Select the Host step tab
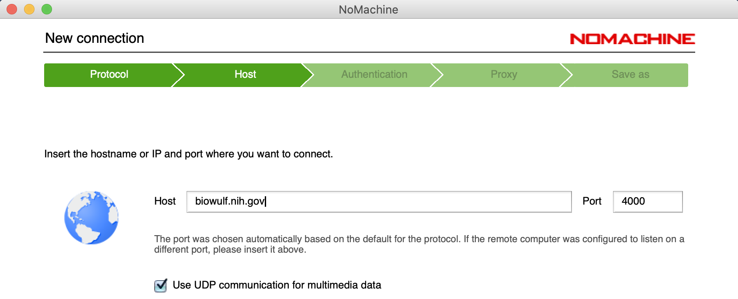Image resolution: width=738 pixels, height=299 pixels. tap(245, 75)
